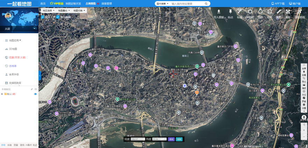Expand the 默认 folder tree arrow
This screenshot has height=148, width=308.
point(2,94)
